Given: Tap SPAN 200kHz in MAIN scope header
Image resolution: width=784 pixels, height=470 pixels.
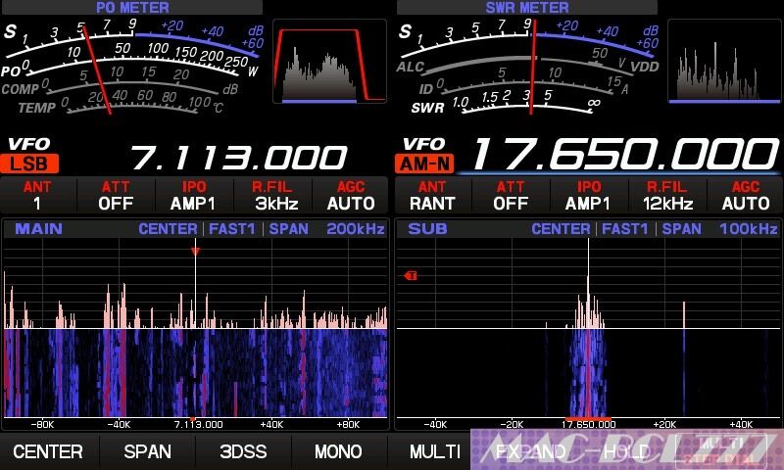Looking at the screenshot, I should pos(326,229).
